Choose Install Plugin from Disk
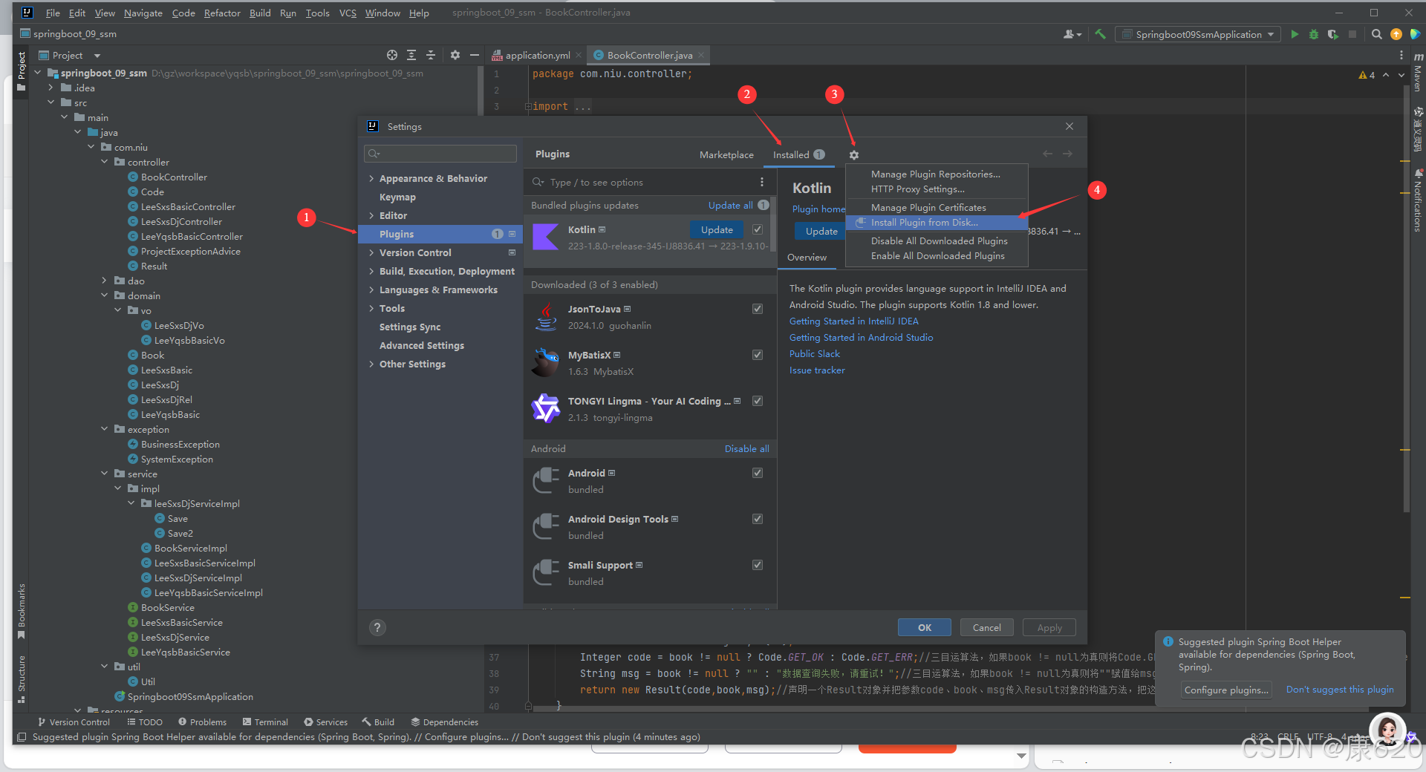 click(937, 223)
